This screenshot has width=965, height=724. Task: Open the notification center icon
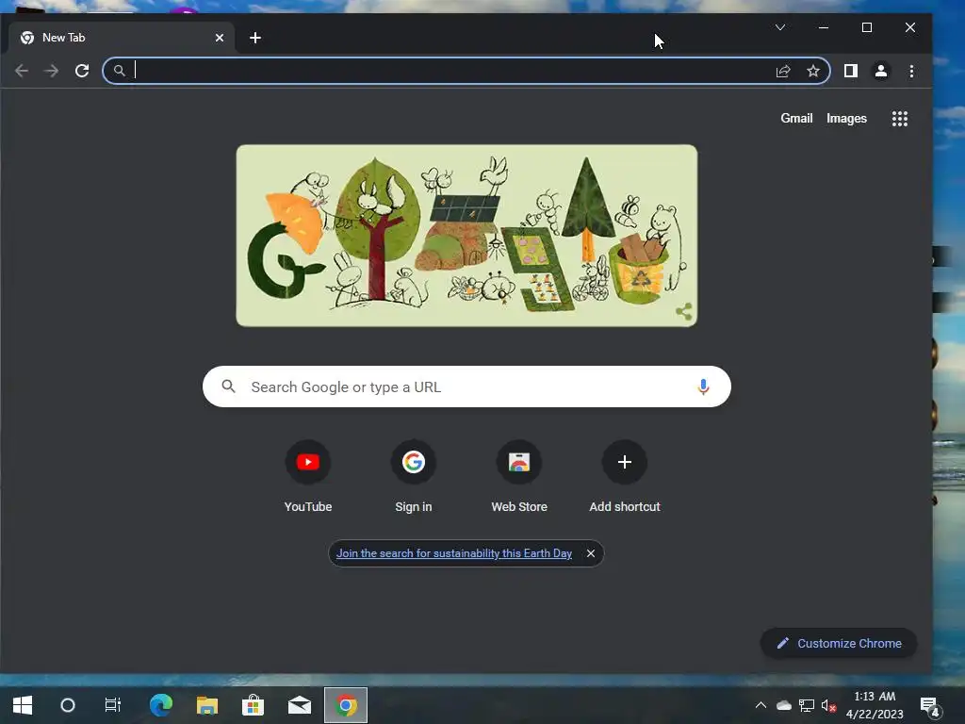(x=930, y=707)
